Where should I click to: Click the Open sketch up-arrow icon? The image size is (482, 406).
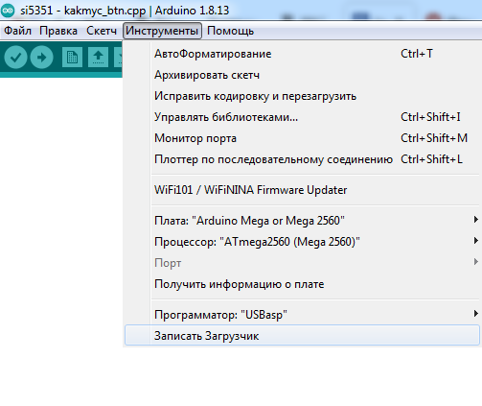click(x=98, y=58)
